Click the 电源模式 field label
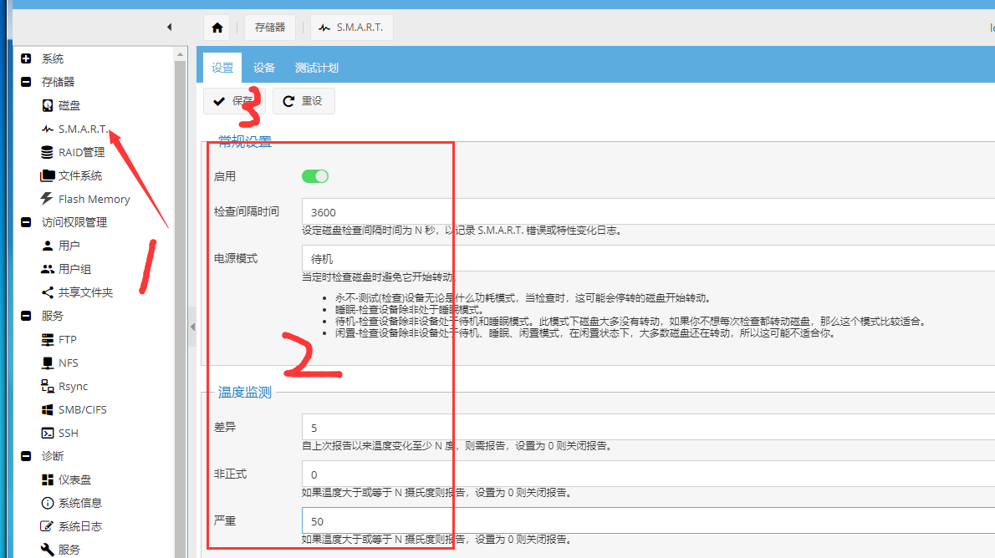 [236, 259]
